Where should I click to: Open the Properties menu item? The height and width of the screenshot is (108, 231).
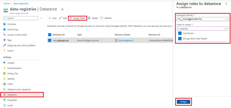(12, 100)
